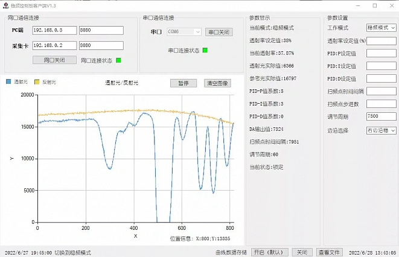399x257 pixels.
Task: Click the 当前状态:锁定 text
Action: pyautogui.click(x=266, y=167)
